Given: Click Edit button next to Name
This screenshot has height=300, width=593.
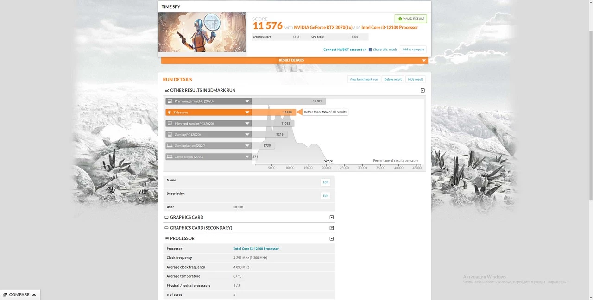Looking at the screenshot, I should pyautogui.click(x=326, y=182).
